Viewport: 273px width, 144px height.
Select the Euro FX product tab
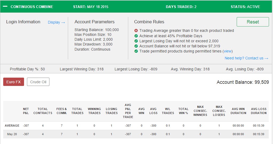[14, 82]
